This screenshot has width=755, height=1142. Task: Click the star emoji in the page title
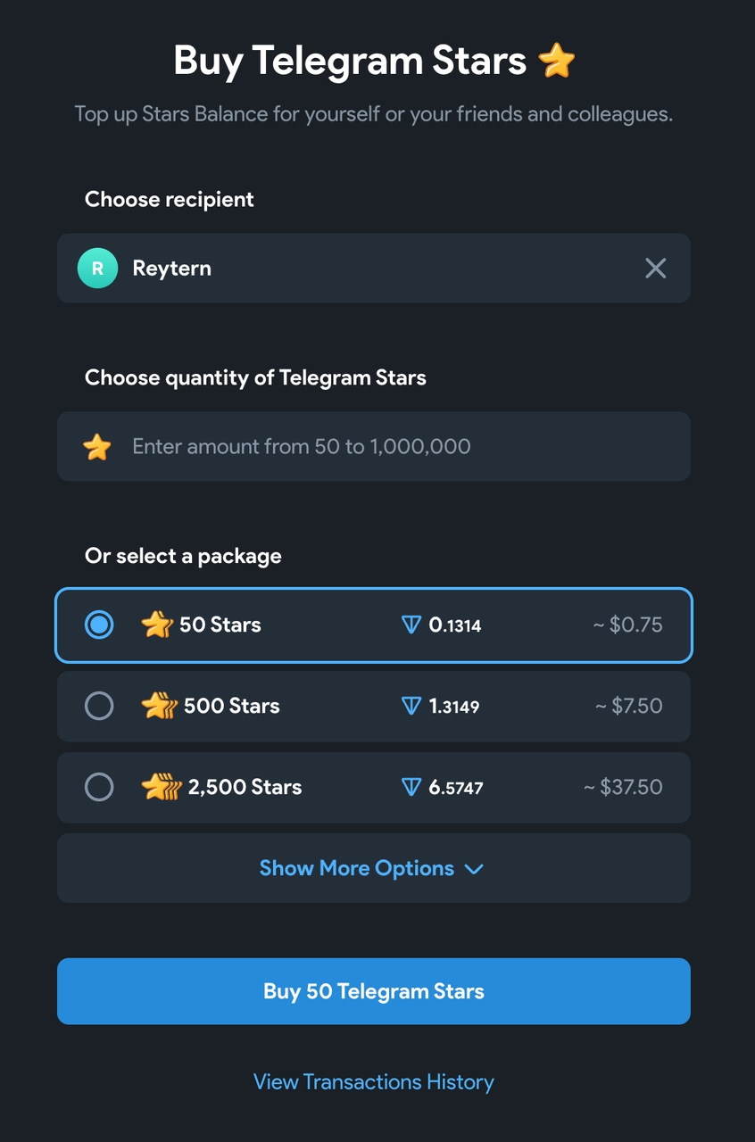(x=557, y=62)
